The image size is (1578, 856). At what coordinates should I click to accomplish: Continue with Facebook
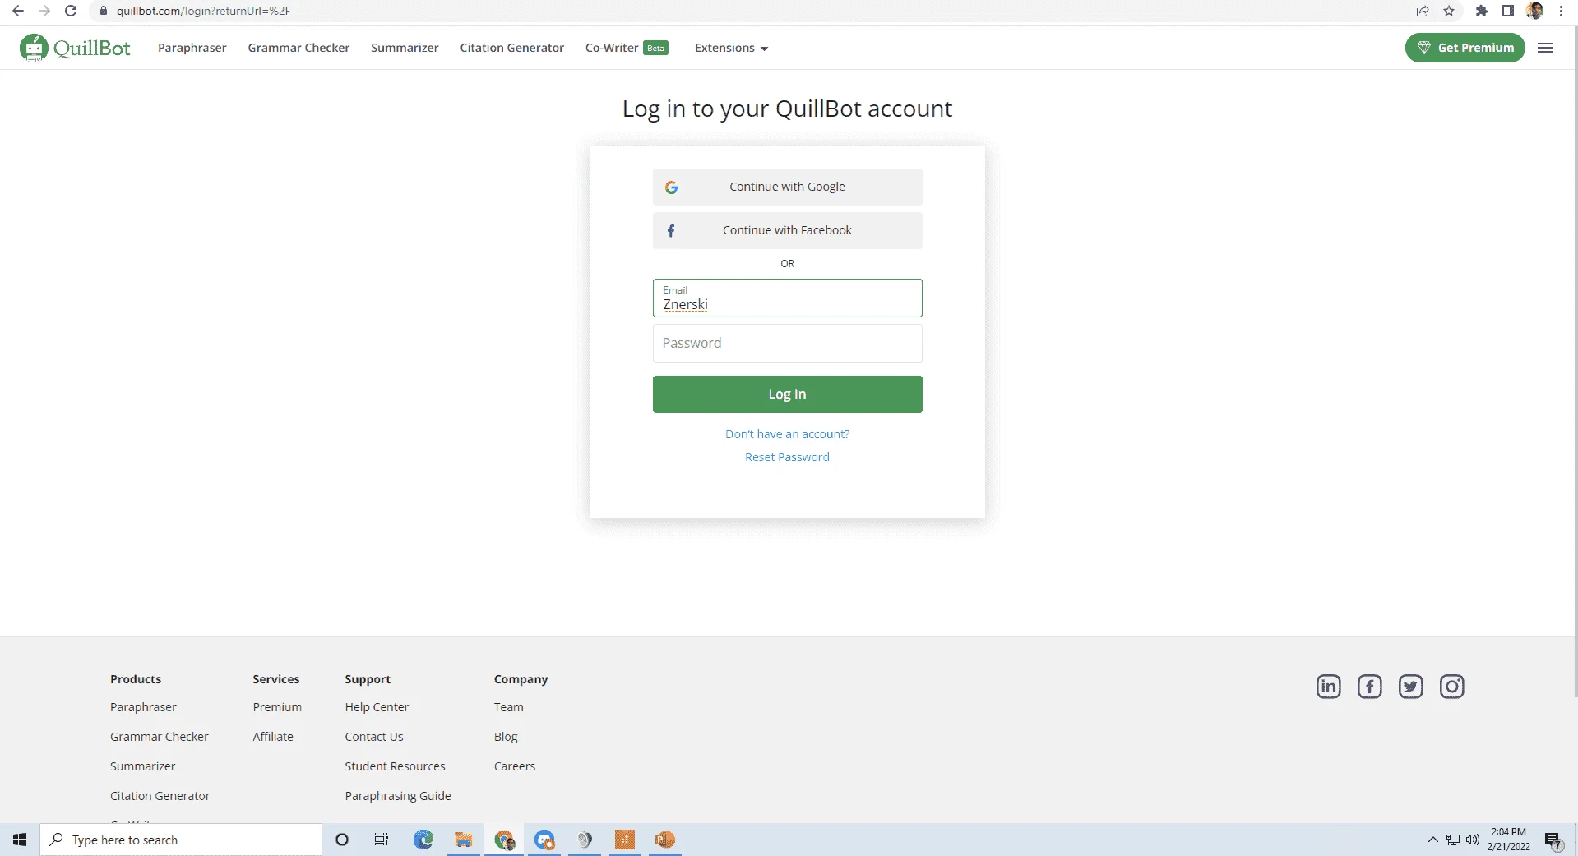tap(787, 230)
